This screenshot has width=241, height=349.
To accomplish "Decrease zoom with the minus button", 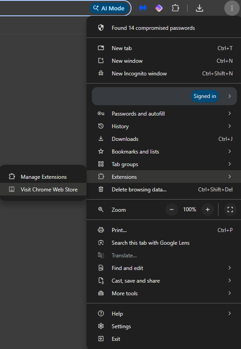I will coord(172,209).
